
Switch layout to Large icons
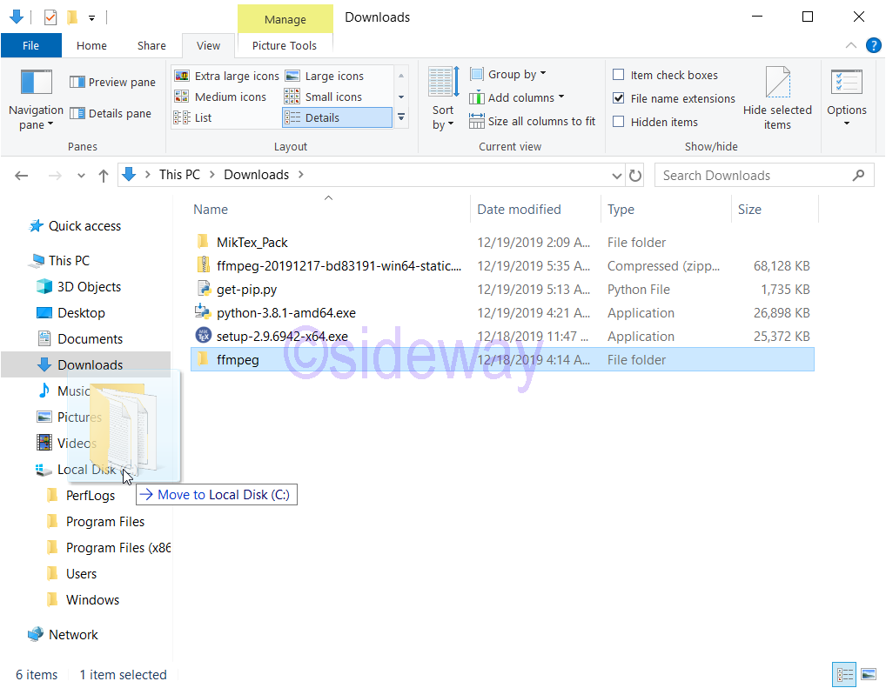tap(325, 76)
